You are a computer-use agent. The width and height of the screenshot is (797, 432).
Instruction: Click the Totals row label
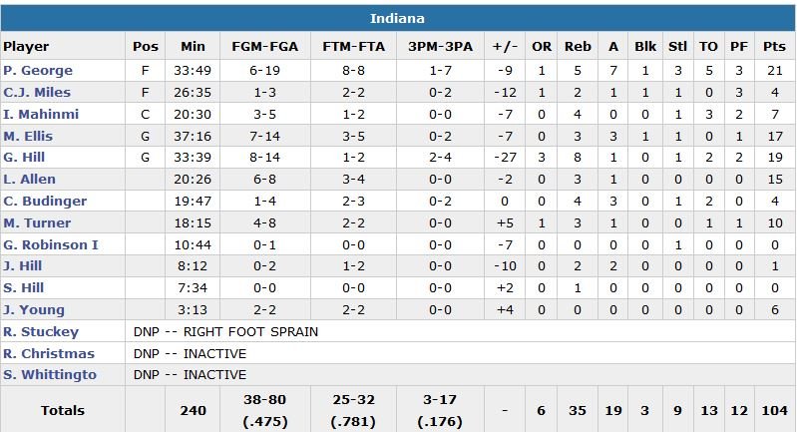[63, 410]
